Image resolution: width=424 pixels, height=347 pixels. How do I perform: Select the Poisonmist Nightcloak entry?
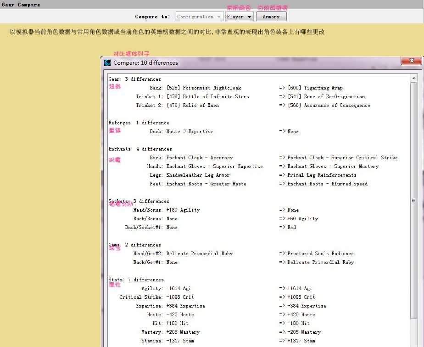coord(204,88)
